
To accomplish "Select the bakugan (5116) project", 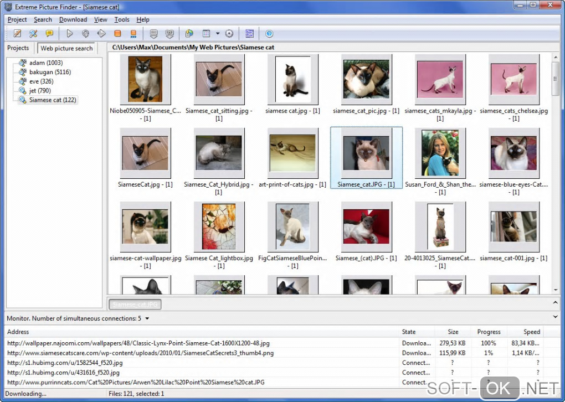I will [x=50, y=72].
